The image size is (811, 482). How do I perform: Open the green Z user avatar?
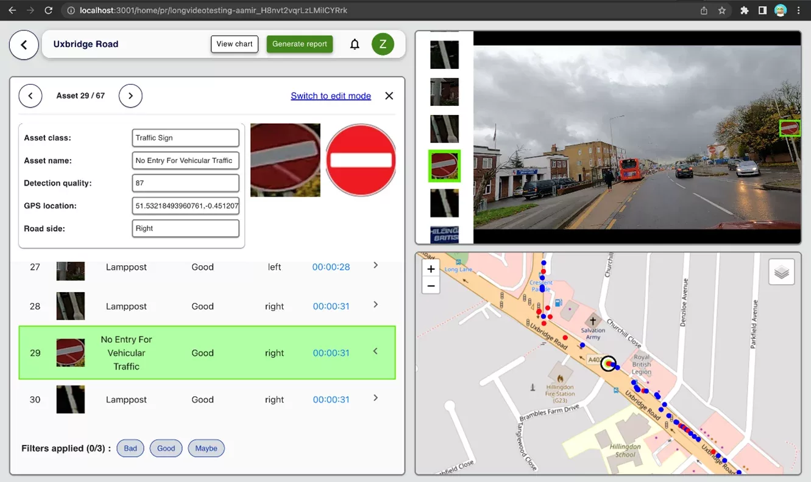click(383, 44)
